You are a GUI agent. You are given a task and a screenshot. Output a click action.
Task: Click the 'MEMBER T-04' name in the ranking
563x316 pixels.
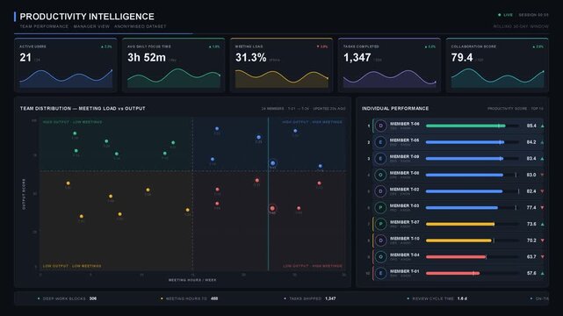pyautogui.click(x=404, y=255)
